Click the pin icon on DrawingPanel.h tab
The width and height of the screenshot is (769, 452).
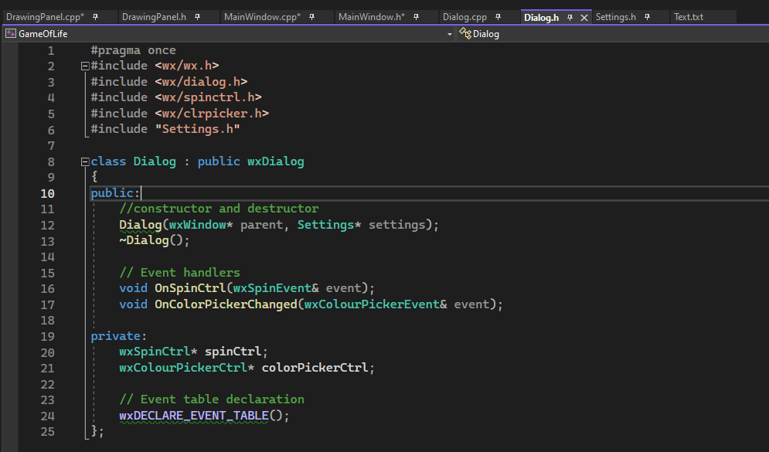tap(199, 15)
